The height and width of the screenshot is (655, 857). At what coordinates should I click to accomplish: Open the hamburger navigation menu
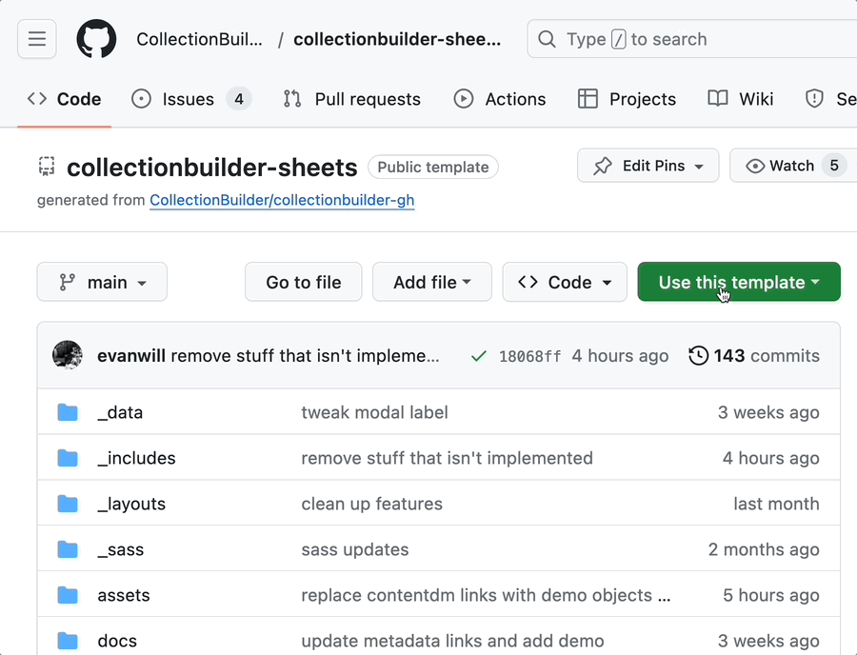pos(36,39)
